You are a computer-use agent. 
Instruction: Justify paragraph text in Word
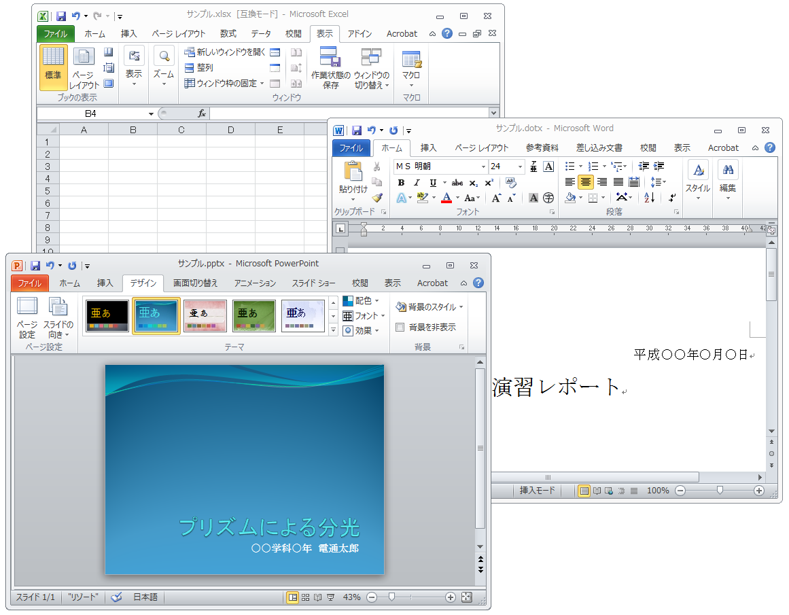click(x=618, y=182)
